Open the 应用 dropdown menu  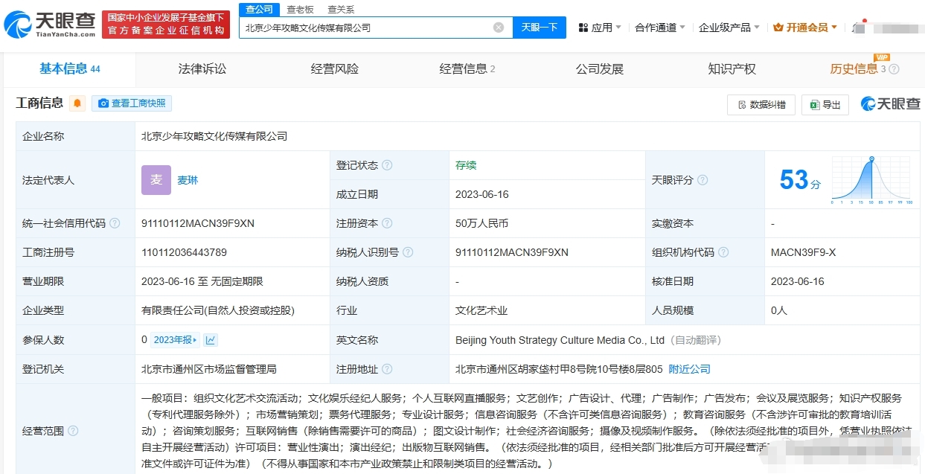[x=601, y=28]
